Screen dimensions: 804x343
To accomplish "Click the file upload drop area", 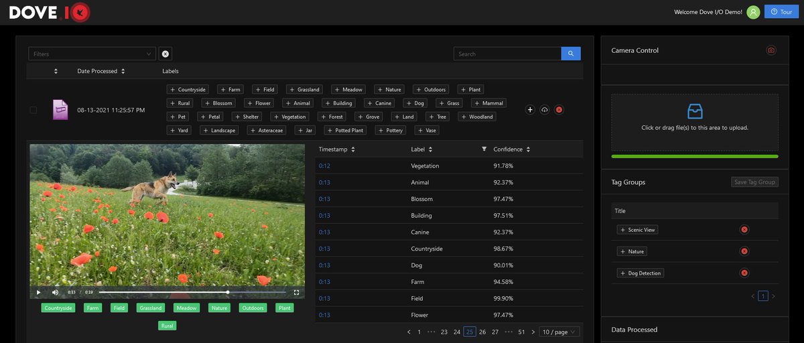I will click(x=695, y=122).
